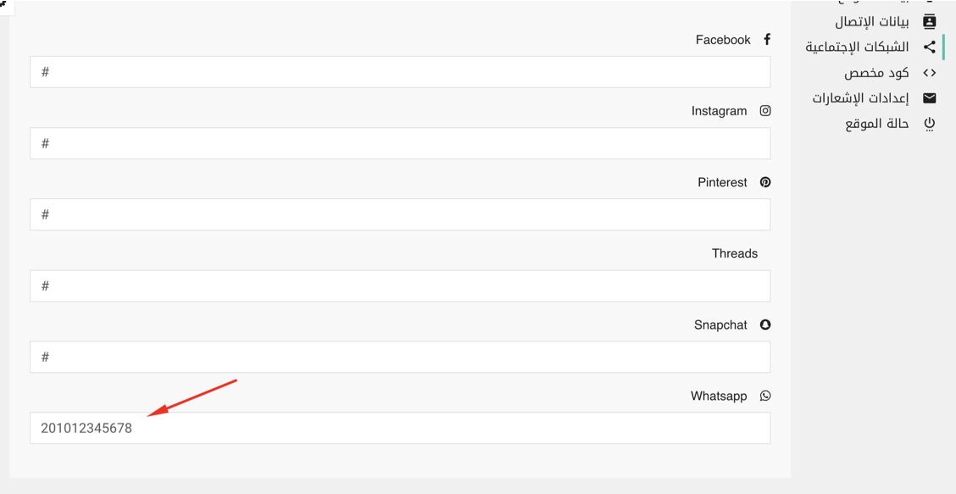Click the Instagram camera icon
This screenshot has width=956, height=494.
pos(765,111)
